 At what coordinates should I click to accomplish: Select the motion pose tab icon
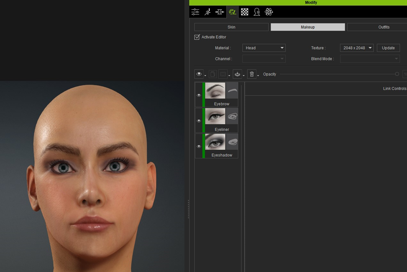pyautogui.click(x=207, y=12)
